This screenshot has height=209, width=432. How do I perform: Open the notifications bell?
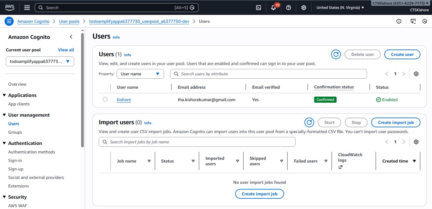tap(273, 8)
